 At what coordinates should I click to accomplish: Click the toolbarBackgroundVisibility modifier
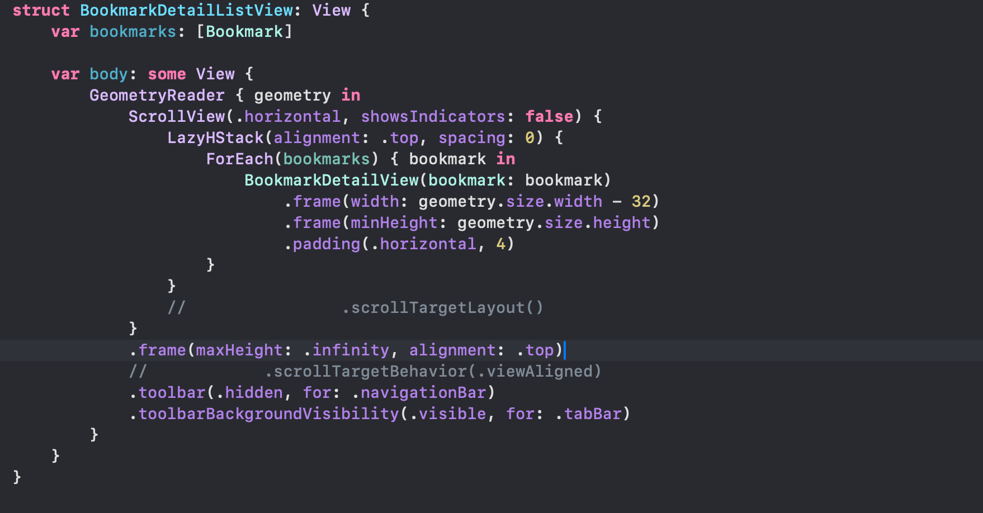point(268,414)
